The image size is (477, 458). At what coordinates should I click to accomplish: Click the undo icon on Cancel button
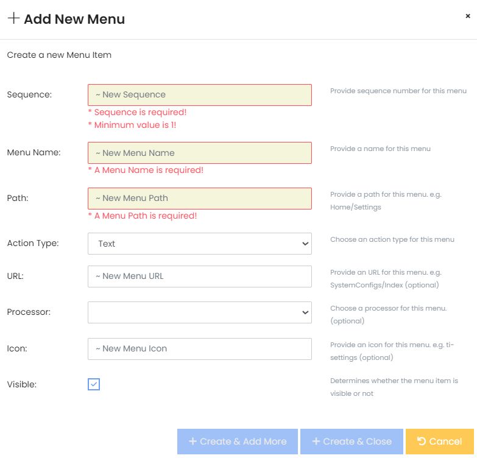coord(421,442)
